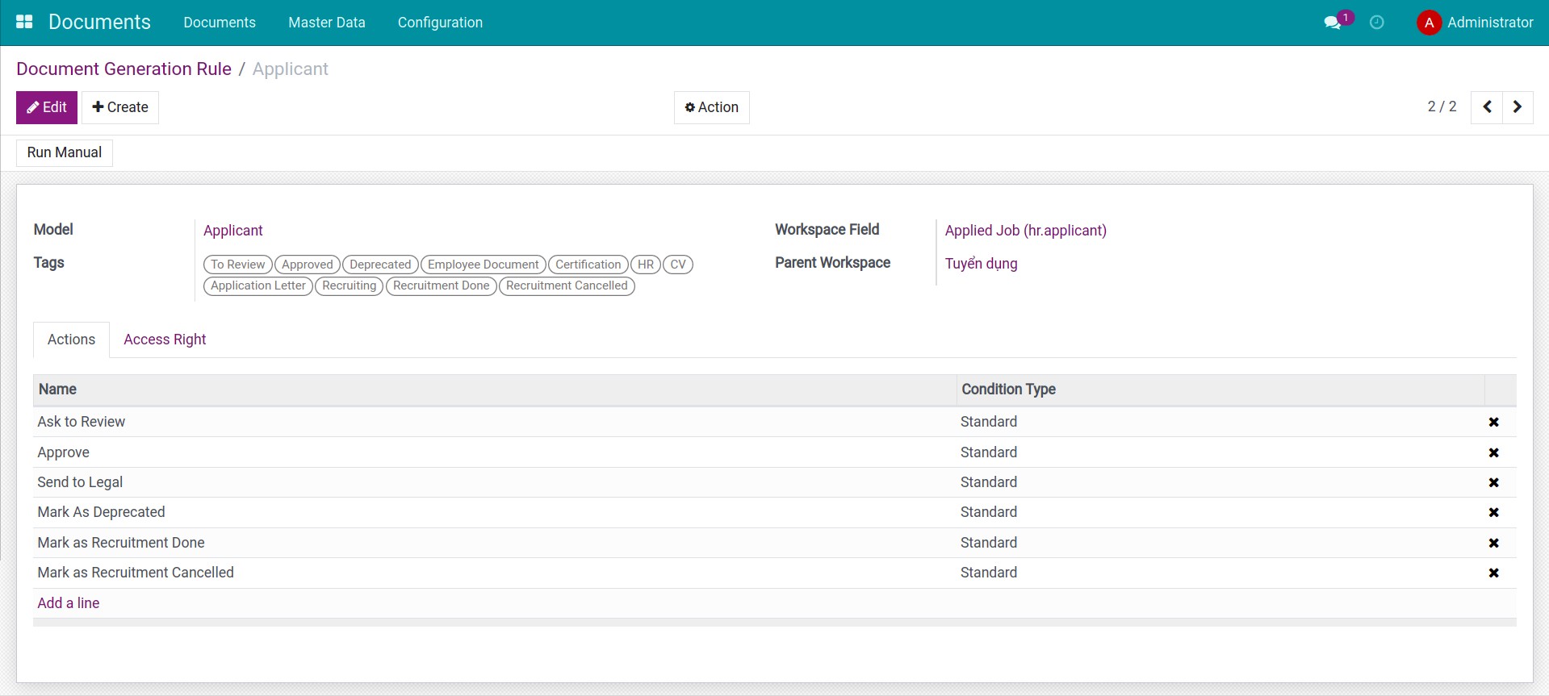Remove the Send to Legal action line
This screenshot has height=696, width=1549.
1493,482
